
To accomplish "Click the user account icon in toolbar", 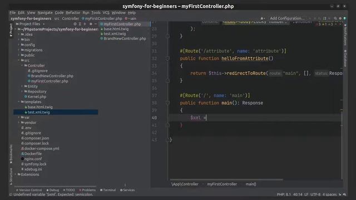I will click(x=262, y=18).
